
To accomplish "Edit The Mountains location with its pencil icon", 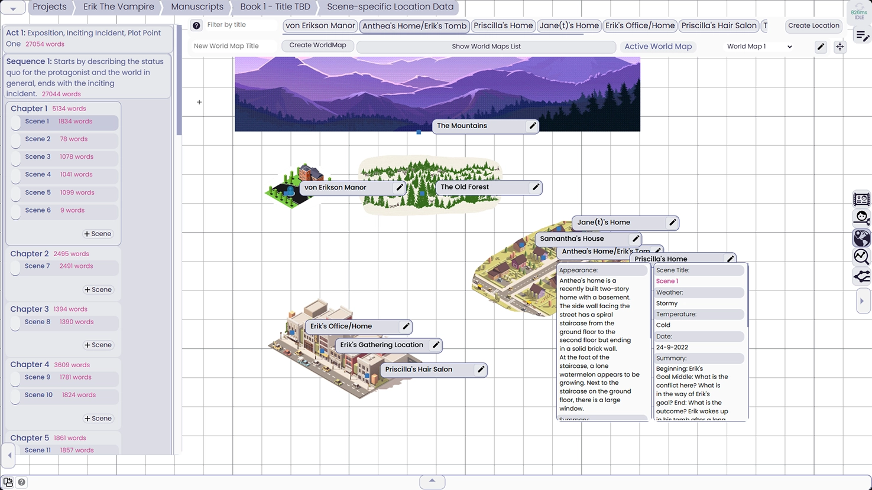I will point(532,126).
